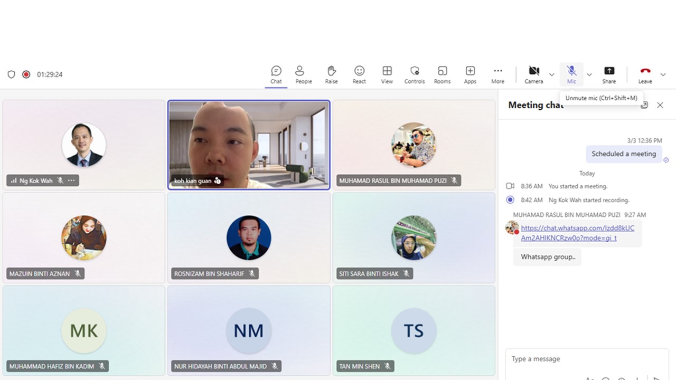Open the meeting Controls options
The width and height of the screenshot is (676, 380).
pyautogui.click(x=415, y=74)
